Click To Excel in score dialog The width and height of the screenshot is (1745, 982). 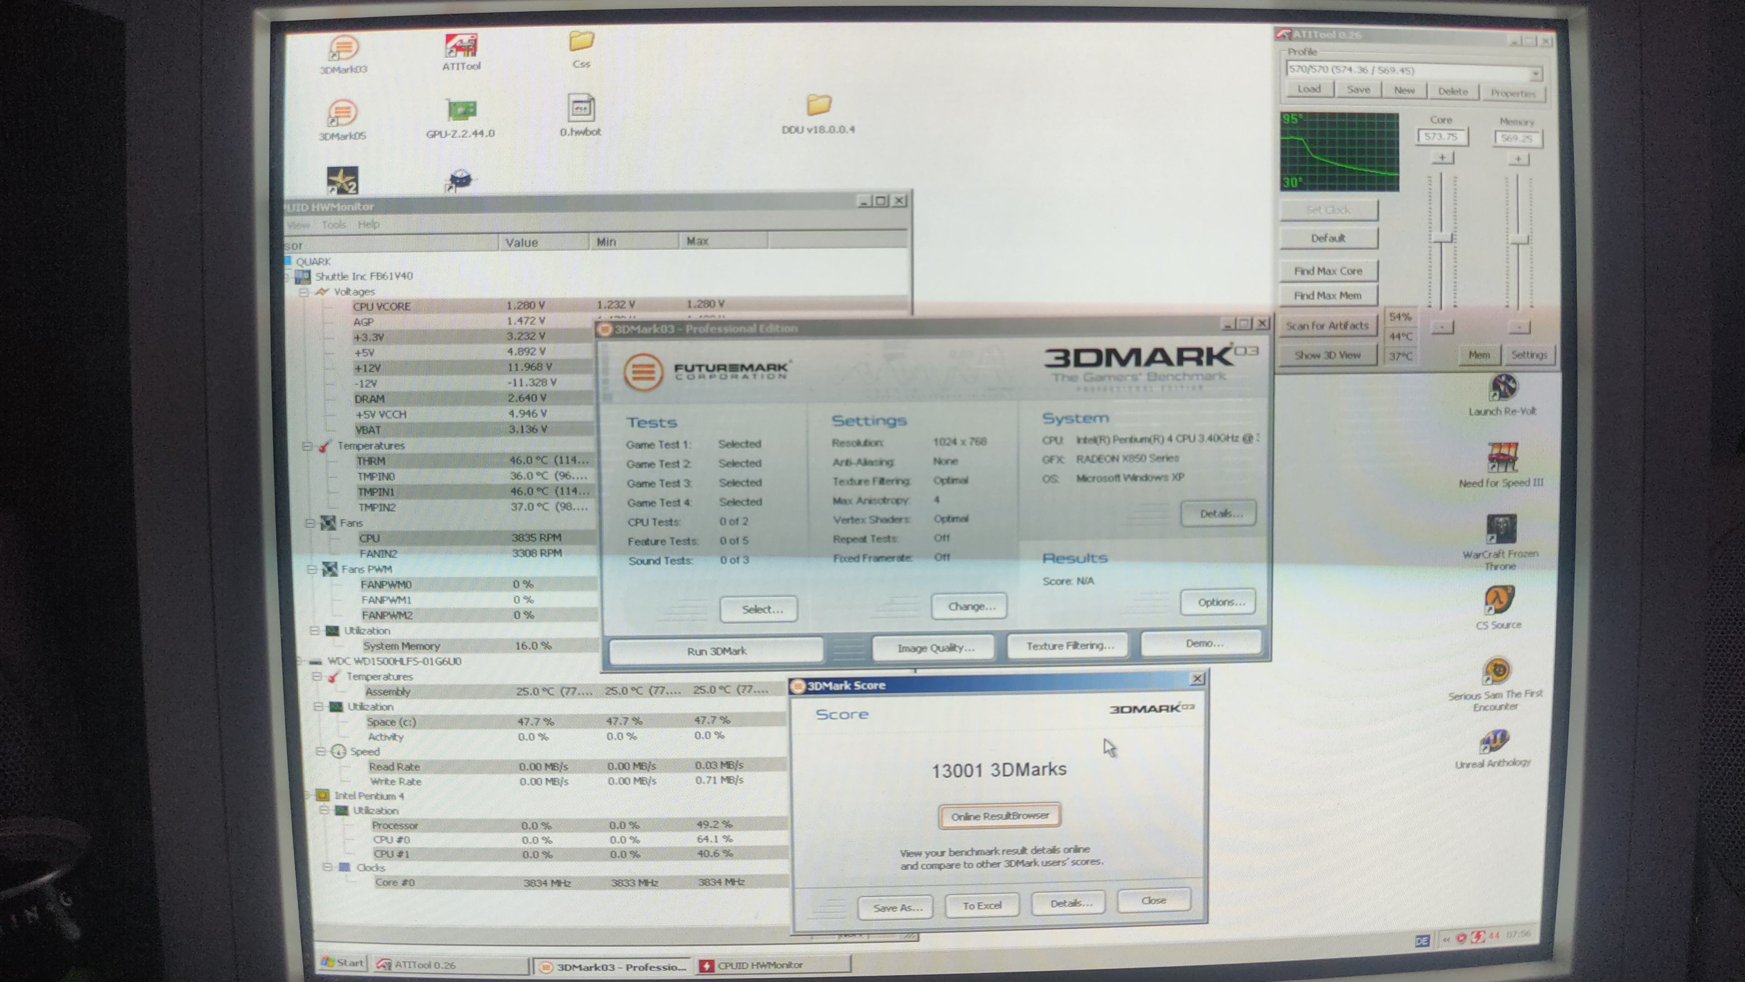coord(982,906)
